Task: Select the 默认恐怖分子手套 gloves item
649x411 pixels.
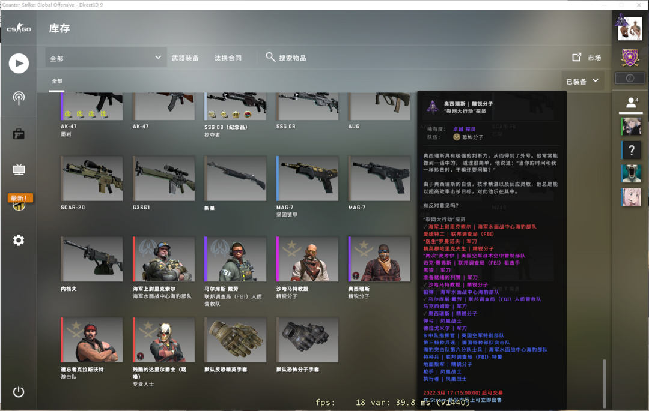Action: (308, 340)
